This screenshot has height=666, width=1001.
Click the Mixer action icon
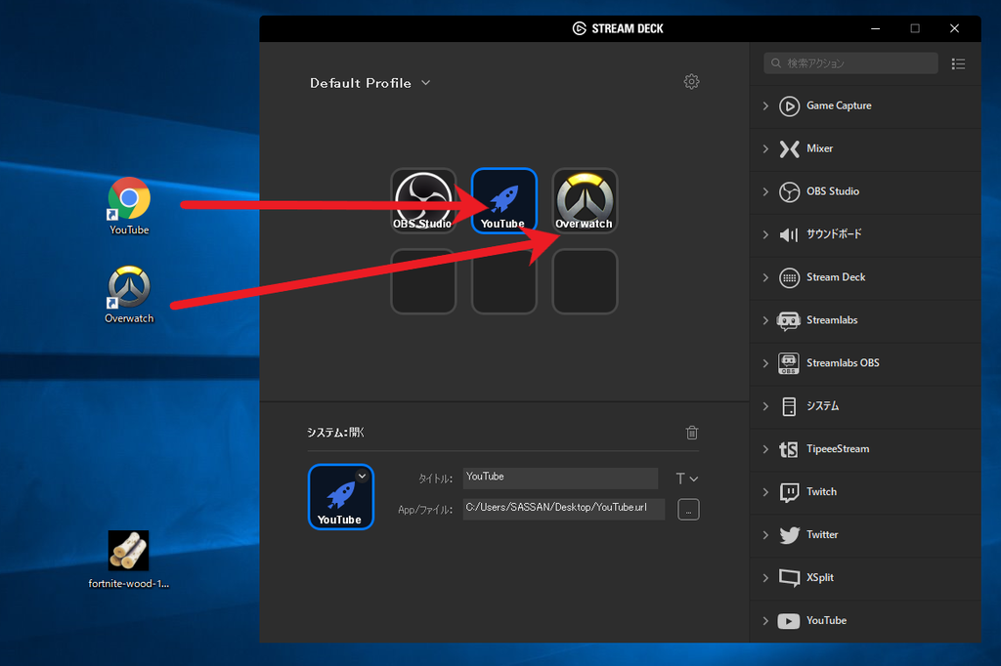tap(789, 148)
